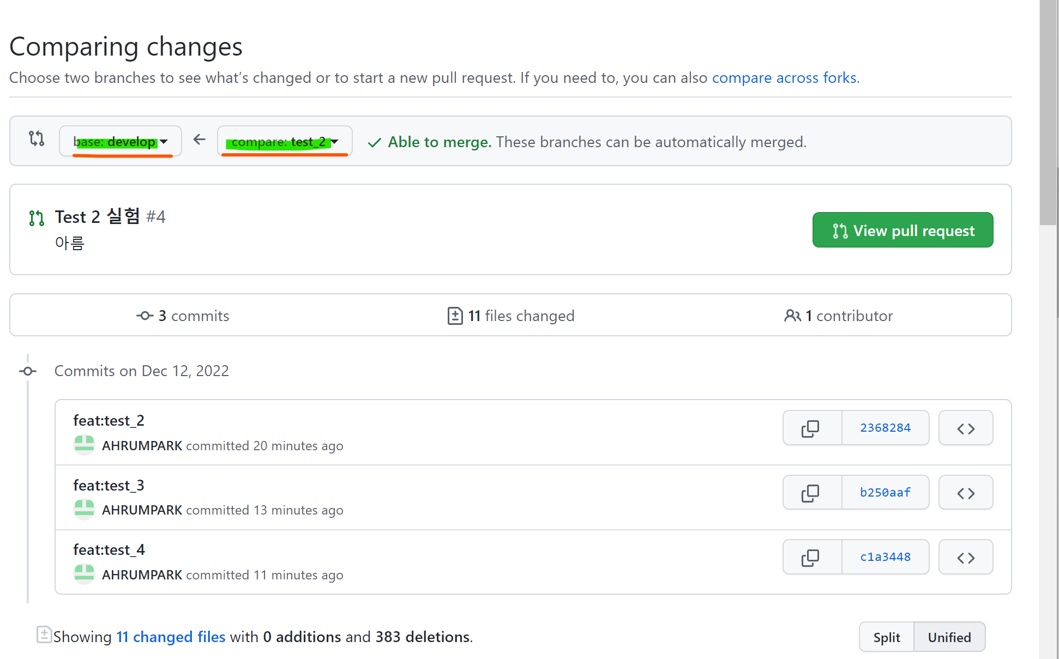The height and width of the screenshot is (659, 1059).
Task: Open the compare: test_2 branch dropdown
Action: [x=285, y=142]
